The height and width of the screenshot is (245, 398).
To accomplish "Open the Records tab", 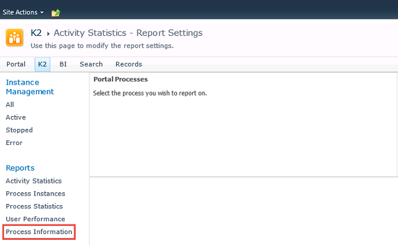I will click(129, 64).
